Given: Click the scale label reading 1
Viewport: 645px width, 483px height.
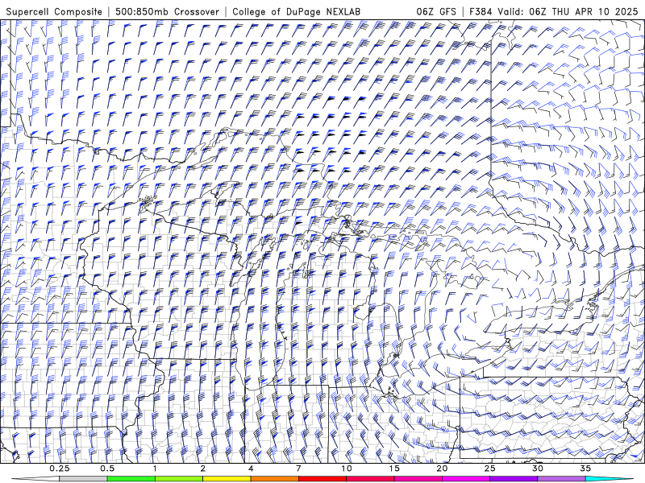Looking at the screenshot, I should click(x=155, y=469).
